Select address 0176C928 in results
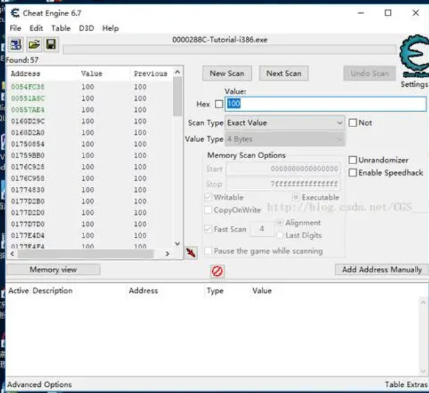429x393 pixels. [28, 167]
